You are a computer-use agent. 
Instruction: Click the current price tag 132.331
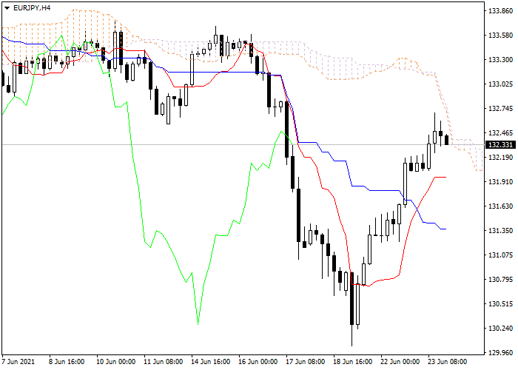(x=500, y=144)
